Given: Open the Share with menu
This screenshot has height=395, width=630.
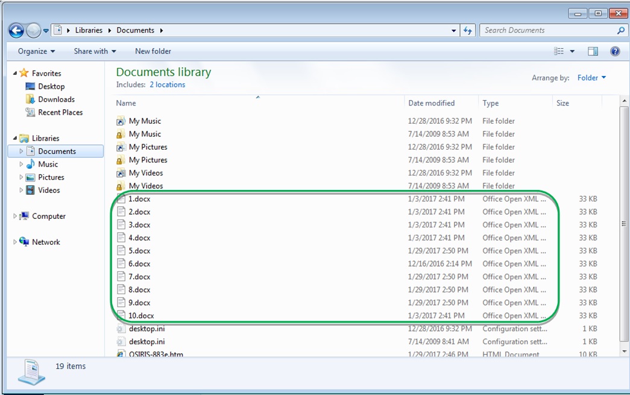Looking at the screenshot, I should (95, 51).
